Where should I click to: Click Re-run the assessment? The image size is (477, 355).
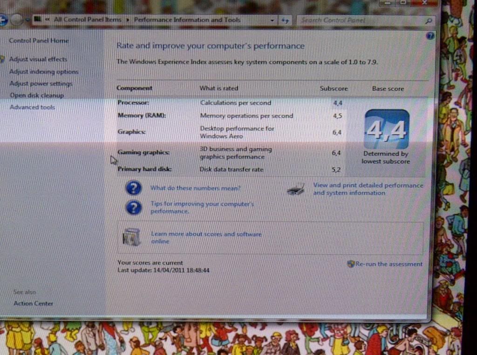tap(389, 264)
